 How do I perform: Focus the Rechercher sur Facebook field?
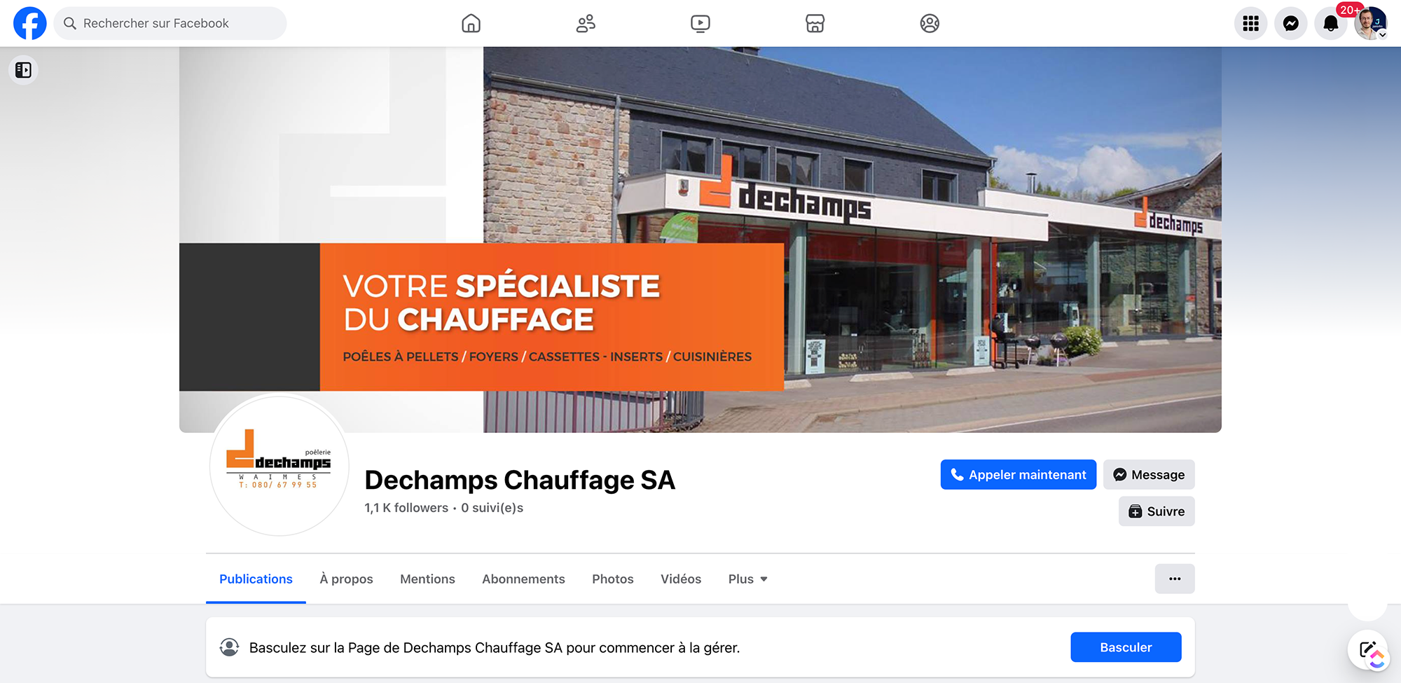click(170, 23)
